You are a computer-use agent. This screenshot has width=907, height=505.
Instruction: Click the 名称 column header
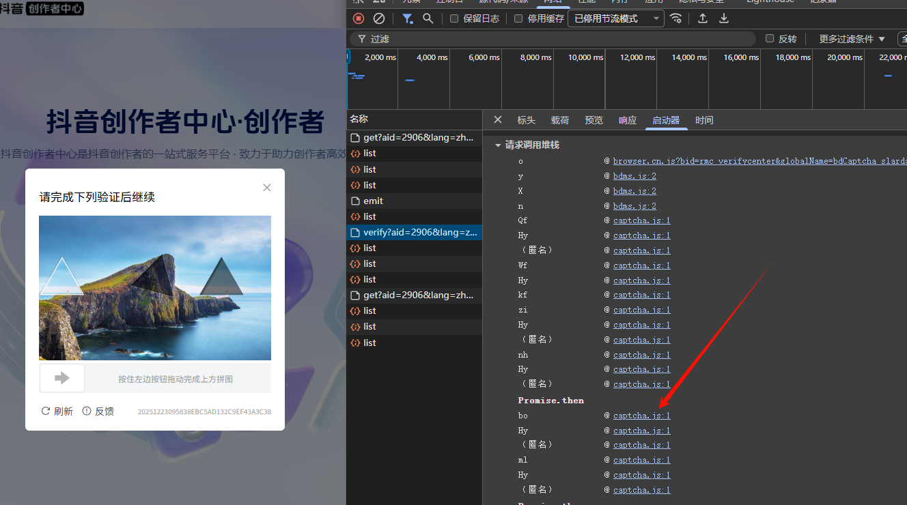414,119
